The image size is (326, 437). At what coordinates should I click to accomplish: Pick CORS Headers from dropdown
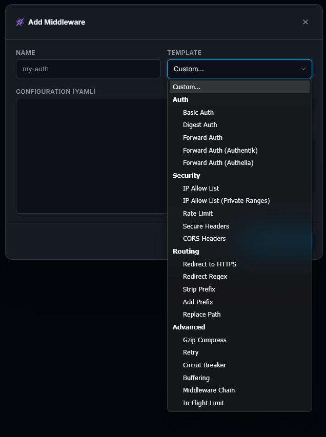[204, 238]
